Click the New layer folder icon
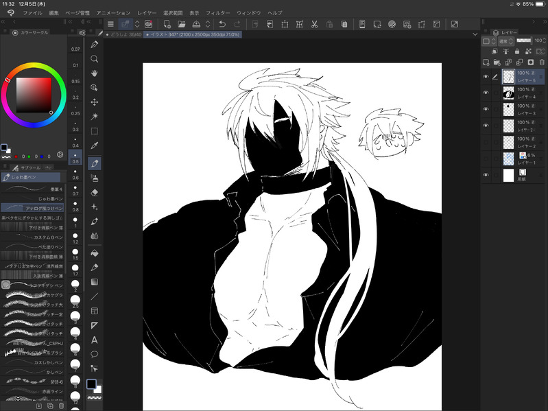Screen dimensions: 548x411 [497, 62]
